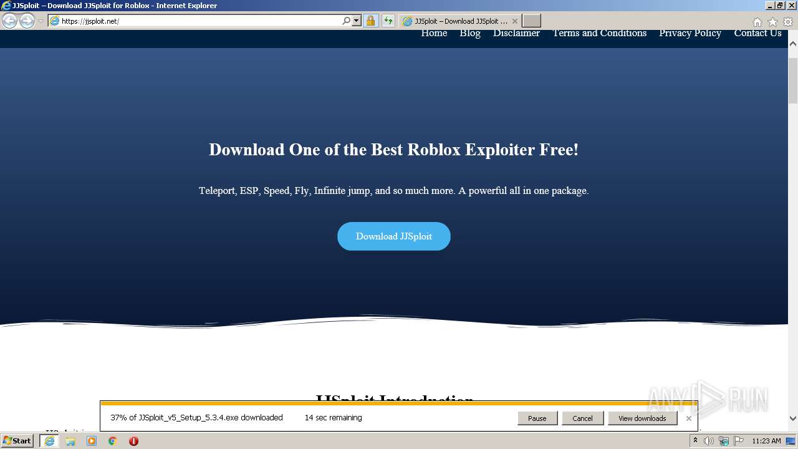
Task: Click the yellow download progress bar
Action: (399, 403)
